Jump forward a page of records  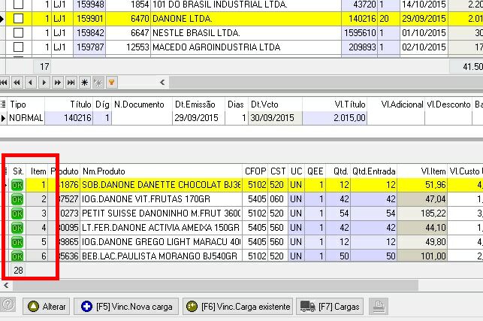(58, 83)
